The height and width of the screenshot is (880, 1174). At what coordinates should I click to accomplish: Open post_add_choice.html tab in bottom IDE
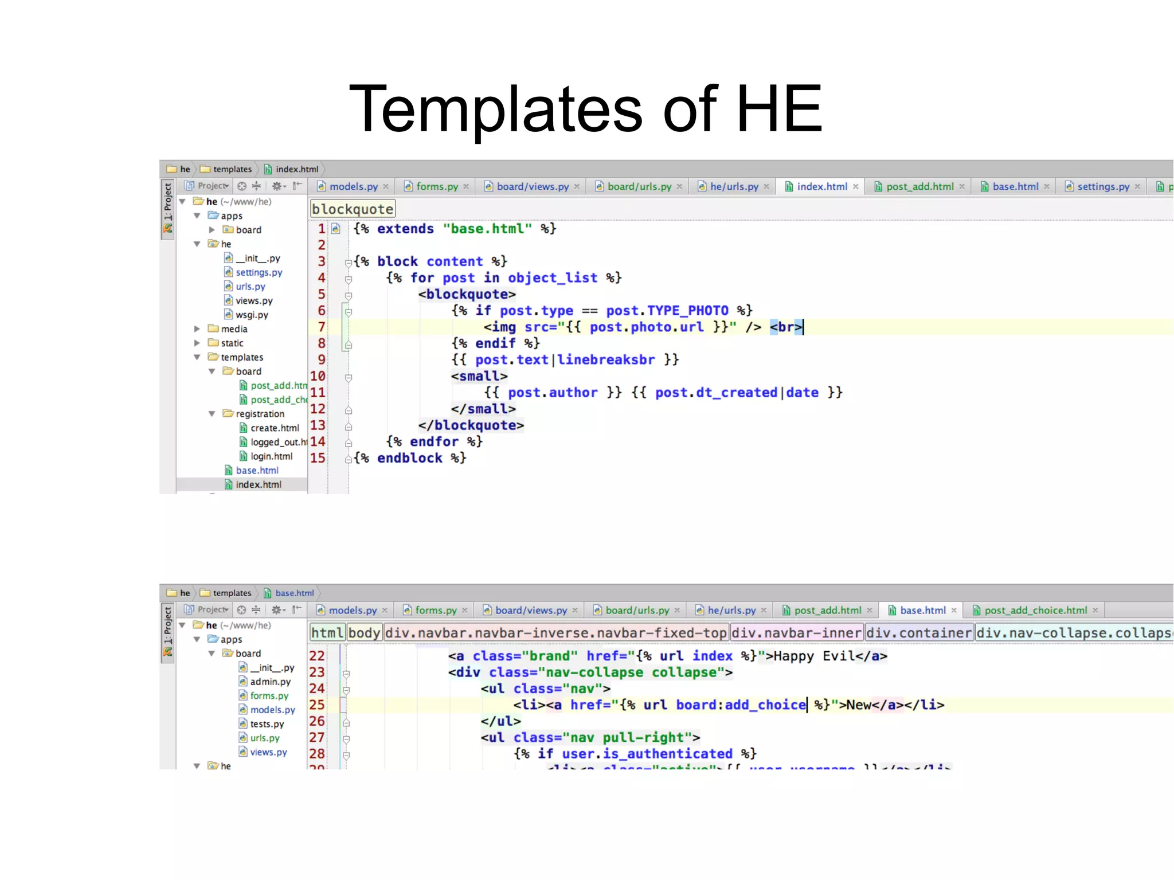(x=1035, y=611)
